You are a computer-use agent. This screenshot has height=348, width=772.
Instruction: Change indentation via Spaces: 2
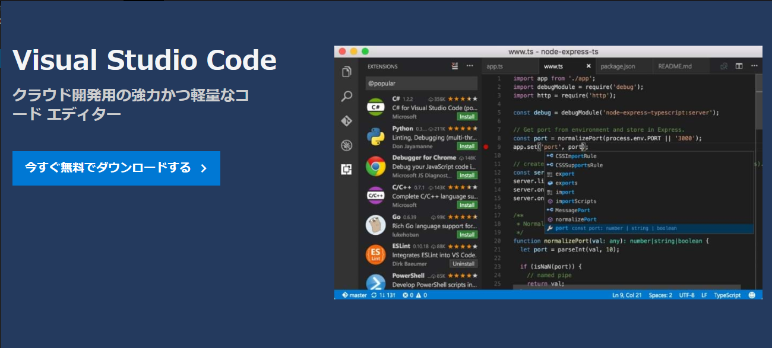(x=660, y=295)
